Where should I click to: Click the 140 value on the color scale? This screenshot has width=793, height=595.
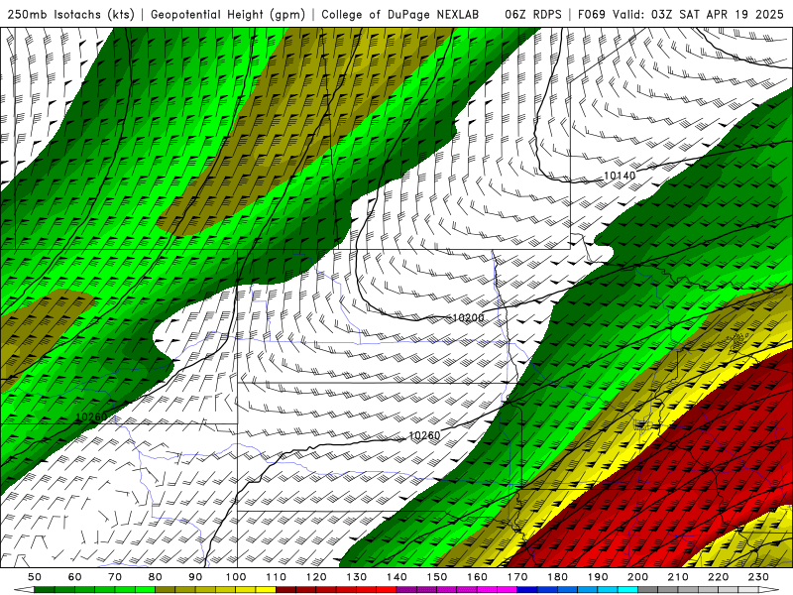[x=397, y=577]
